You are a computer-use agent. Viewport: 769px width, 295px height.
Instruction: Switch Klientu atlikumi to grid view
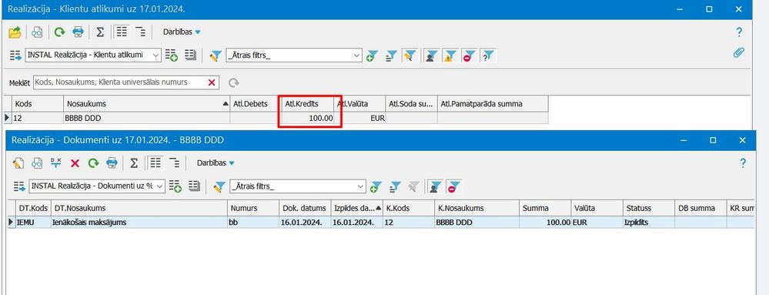(121, 32)
